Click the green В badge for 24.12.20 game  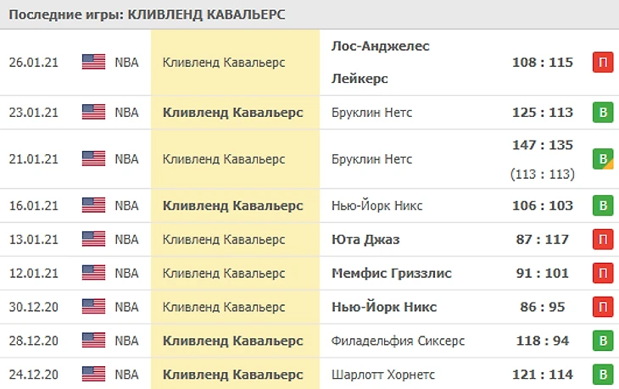click(x=603, y=375)
